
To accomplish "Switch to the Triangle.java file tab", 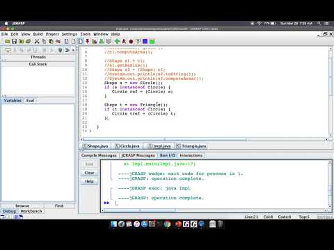I will (191, 146).
